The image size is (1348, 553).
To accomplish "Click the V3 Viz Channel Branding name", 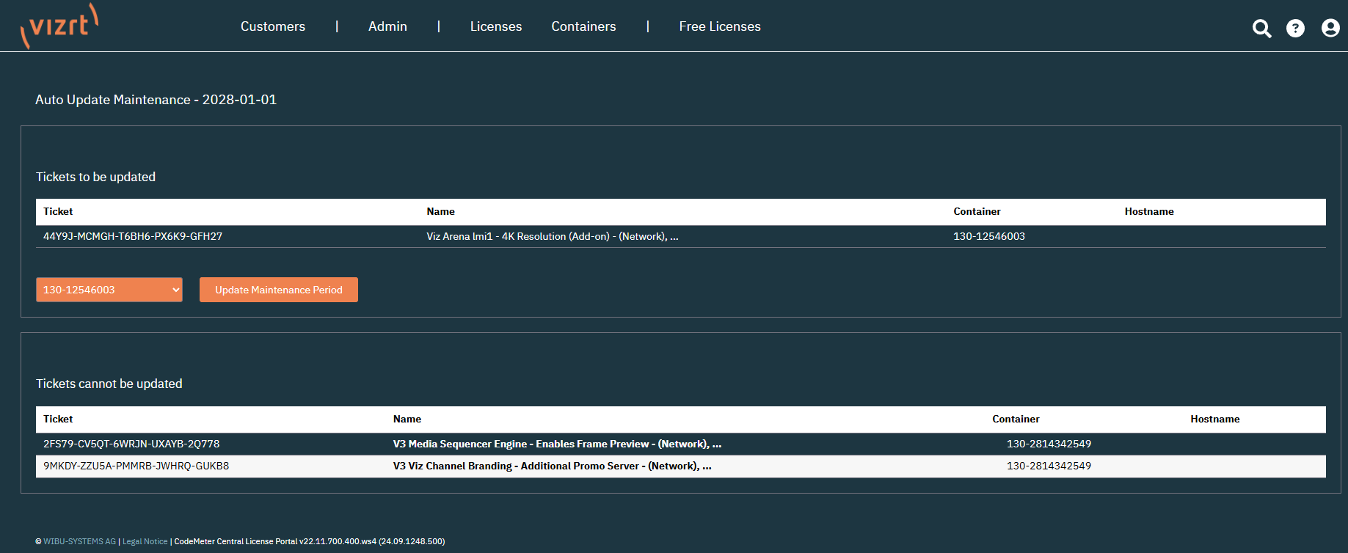I will point(551,466).
